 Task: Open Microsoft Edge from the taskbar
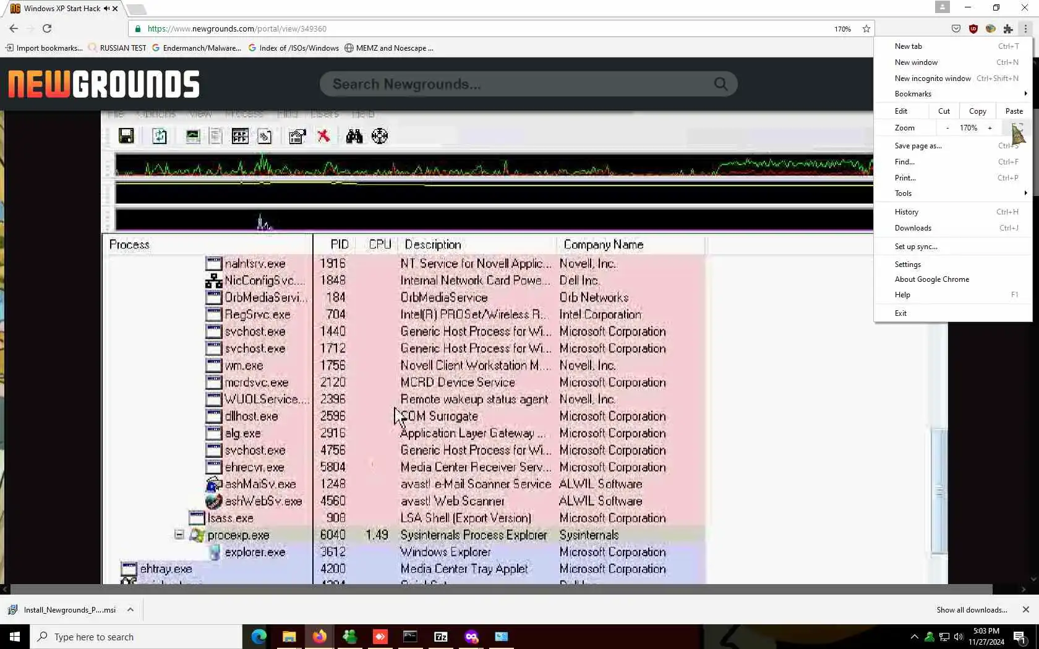click(x=259, y=637)
